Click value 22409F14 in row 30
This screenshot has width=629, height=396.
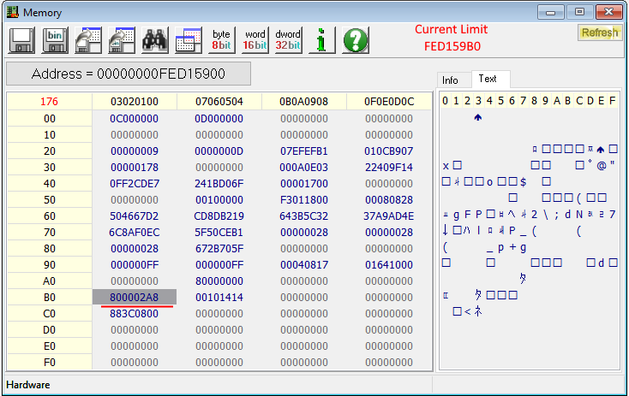(x=389, y=168)
